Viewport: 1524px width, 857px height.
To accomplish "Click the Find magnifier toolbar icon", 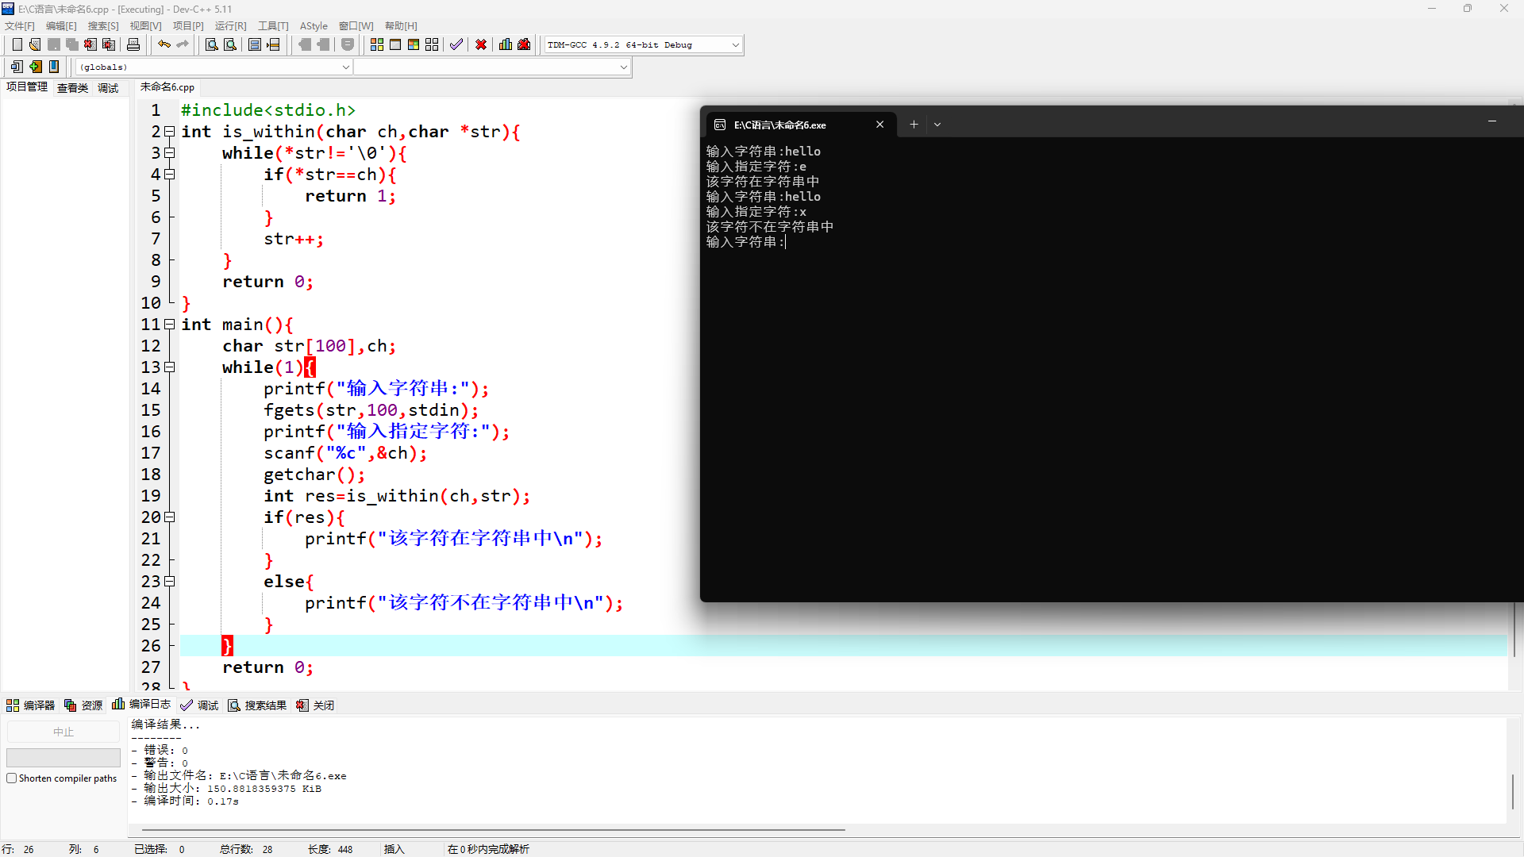I will tap(211, 45).
